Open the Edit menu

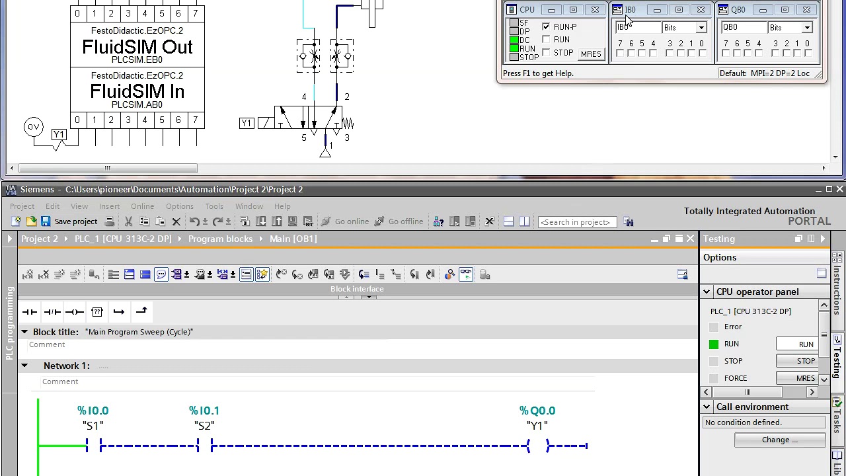[x=52, y=206]
